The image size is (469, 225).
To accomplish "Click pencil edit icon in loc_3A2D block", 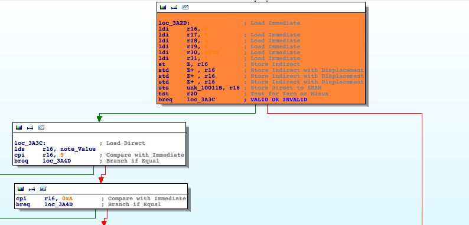I will click(174, 8).
